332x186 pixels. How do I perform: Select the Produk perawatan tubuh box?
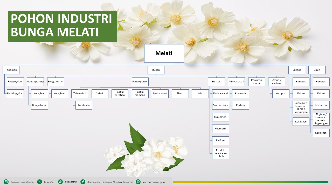click(x=220, y=153)
